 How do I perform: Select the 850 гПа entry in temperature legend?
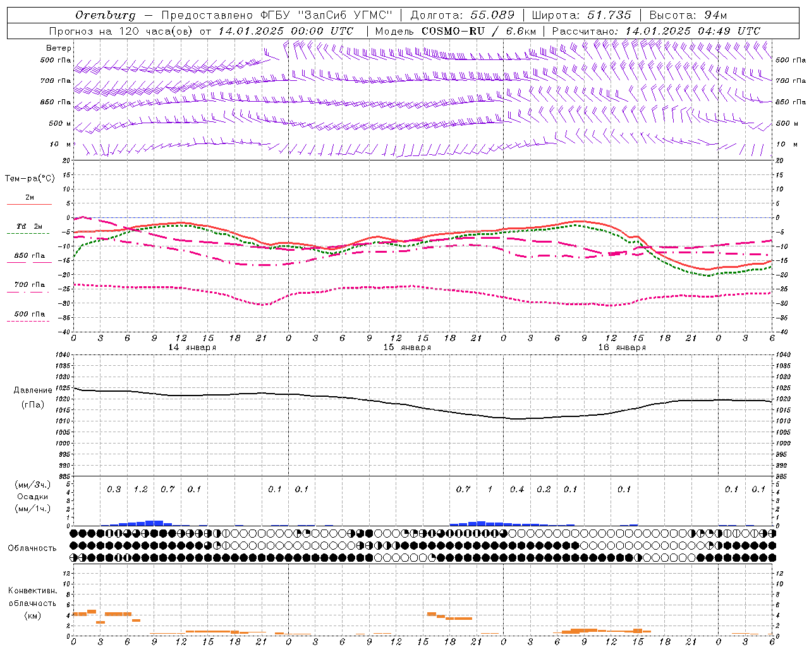click(x=30, y=255)
